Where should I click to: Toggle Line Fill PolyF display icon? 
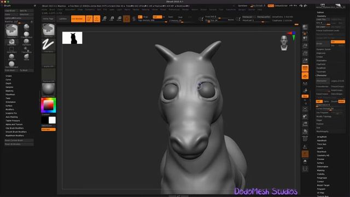305,139
